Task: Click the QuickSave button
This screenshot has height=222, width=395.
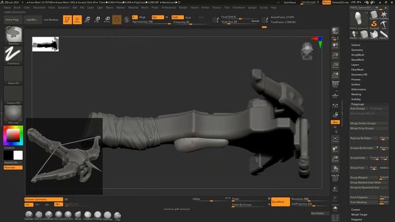Action: click(x=289, y=2)
